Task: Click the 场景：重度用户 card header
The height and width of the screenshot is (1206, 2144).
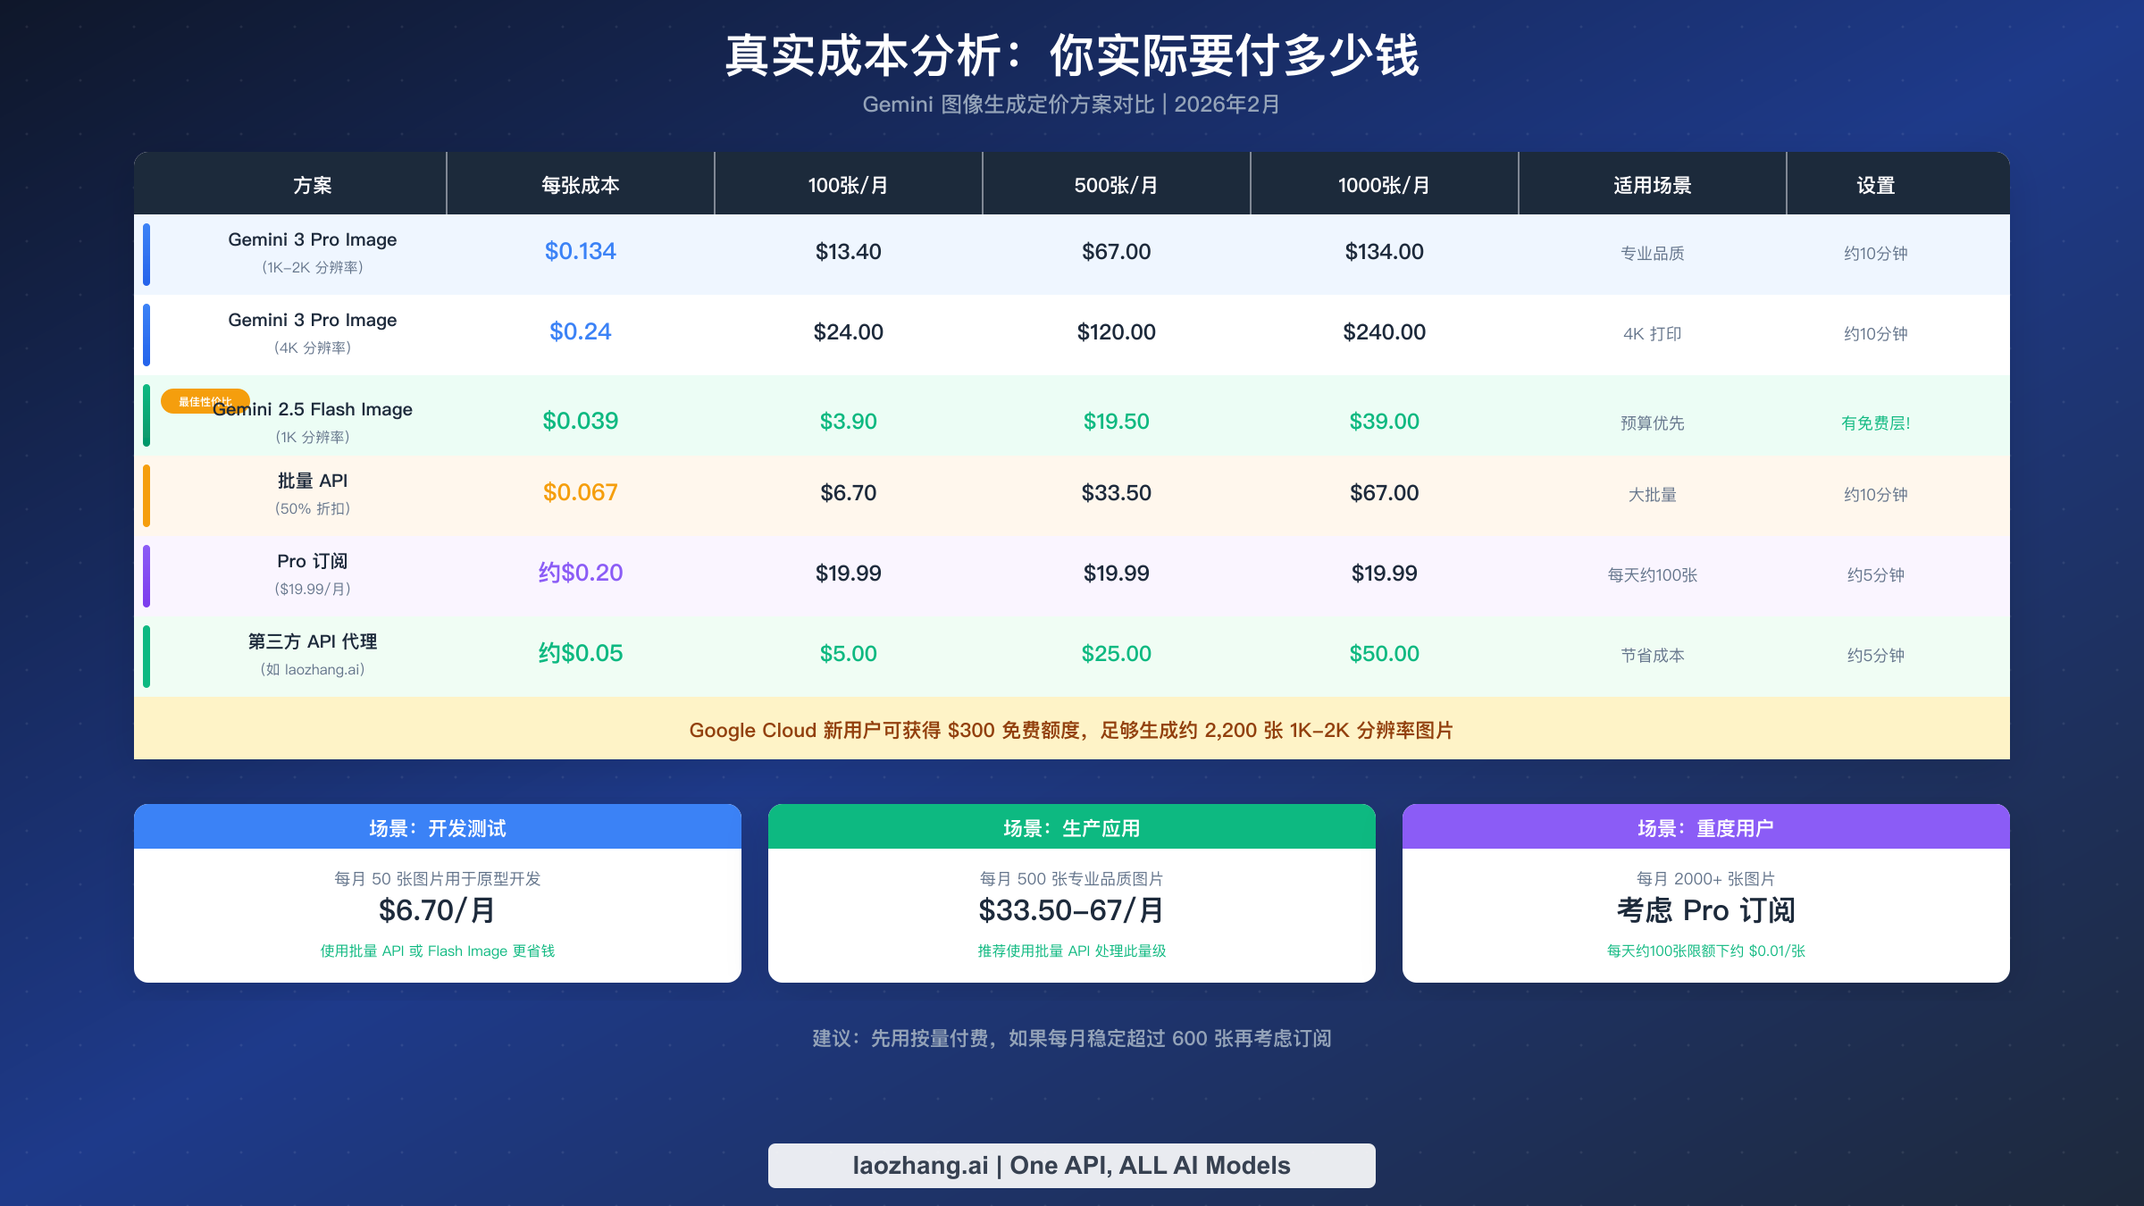Action: coord(1707,828)
